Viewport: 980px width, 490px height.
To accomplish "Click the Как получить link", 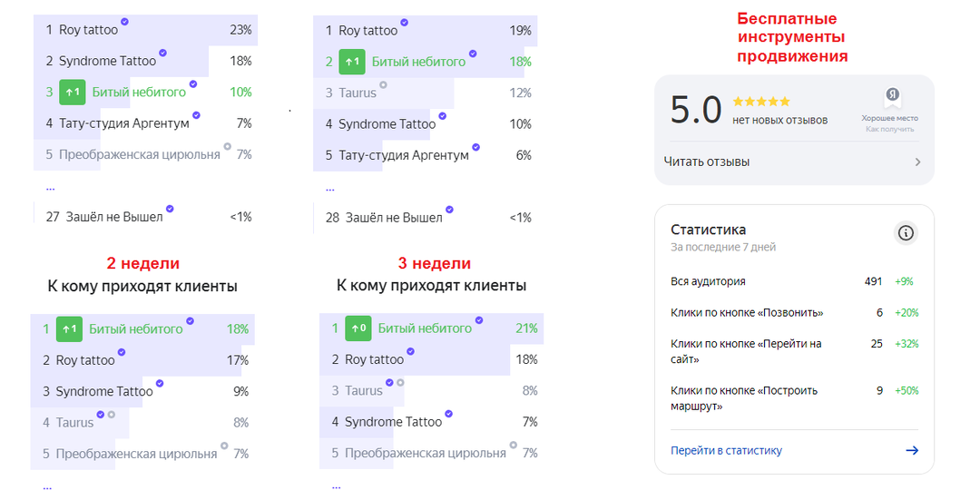I will click(890, 129).
